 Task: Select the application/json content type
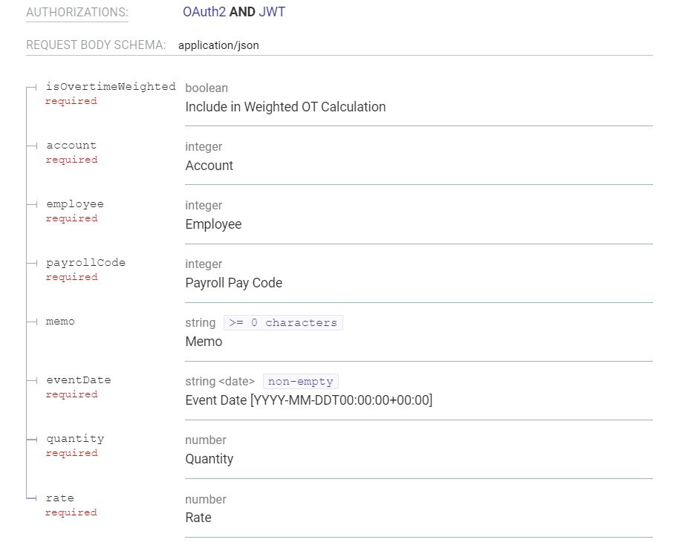click(x=218, y=45)
